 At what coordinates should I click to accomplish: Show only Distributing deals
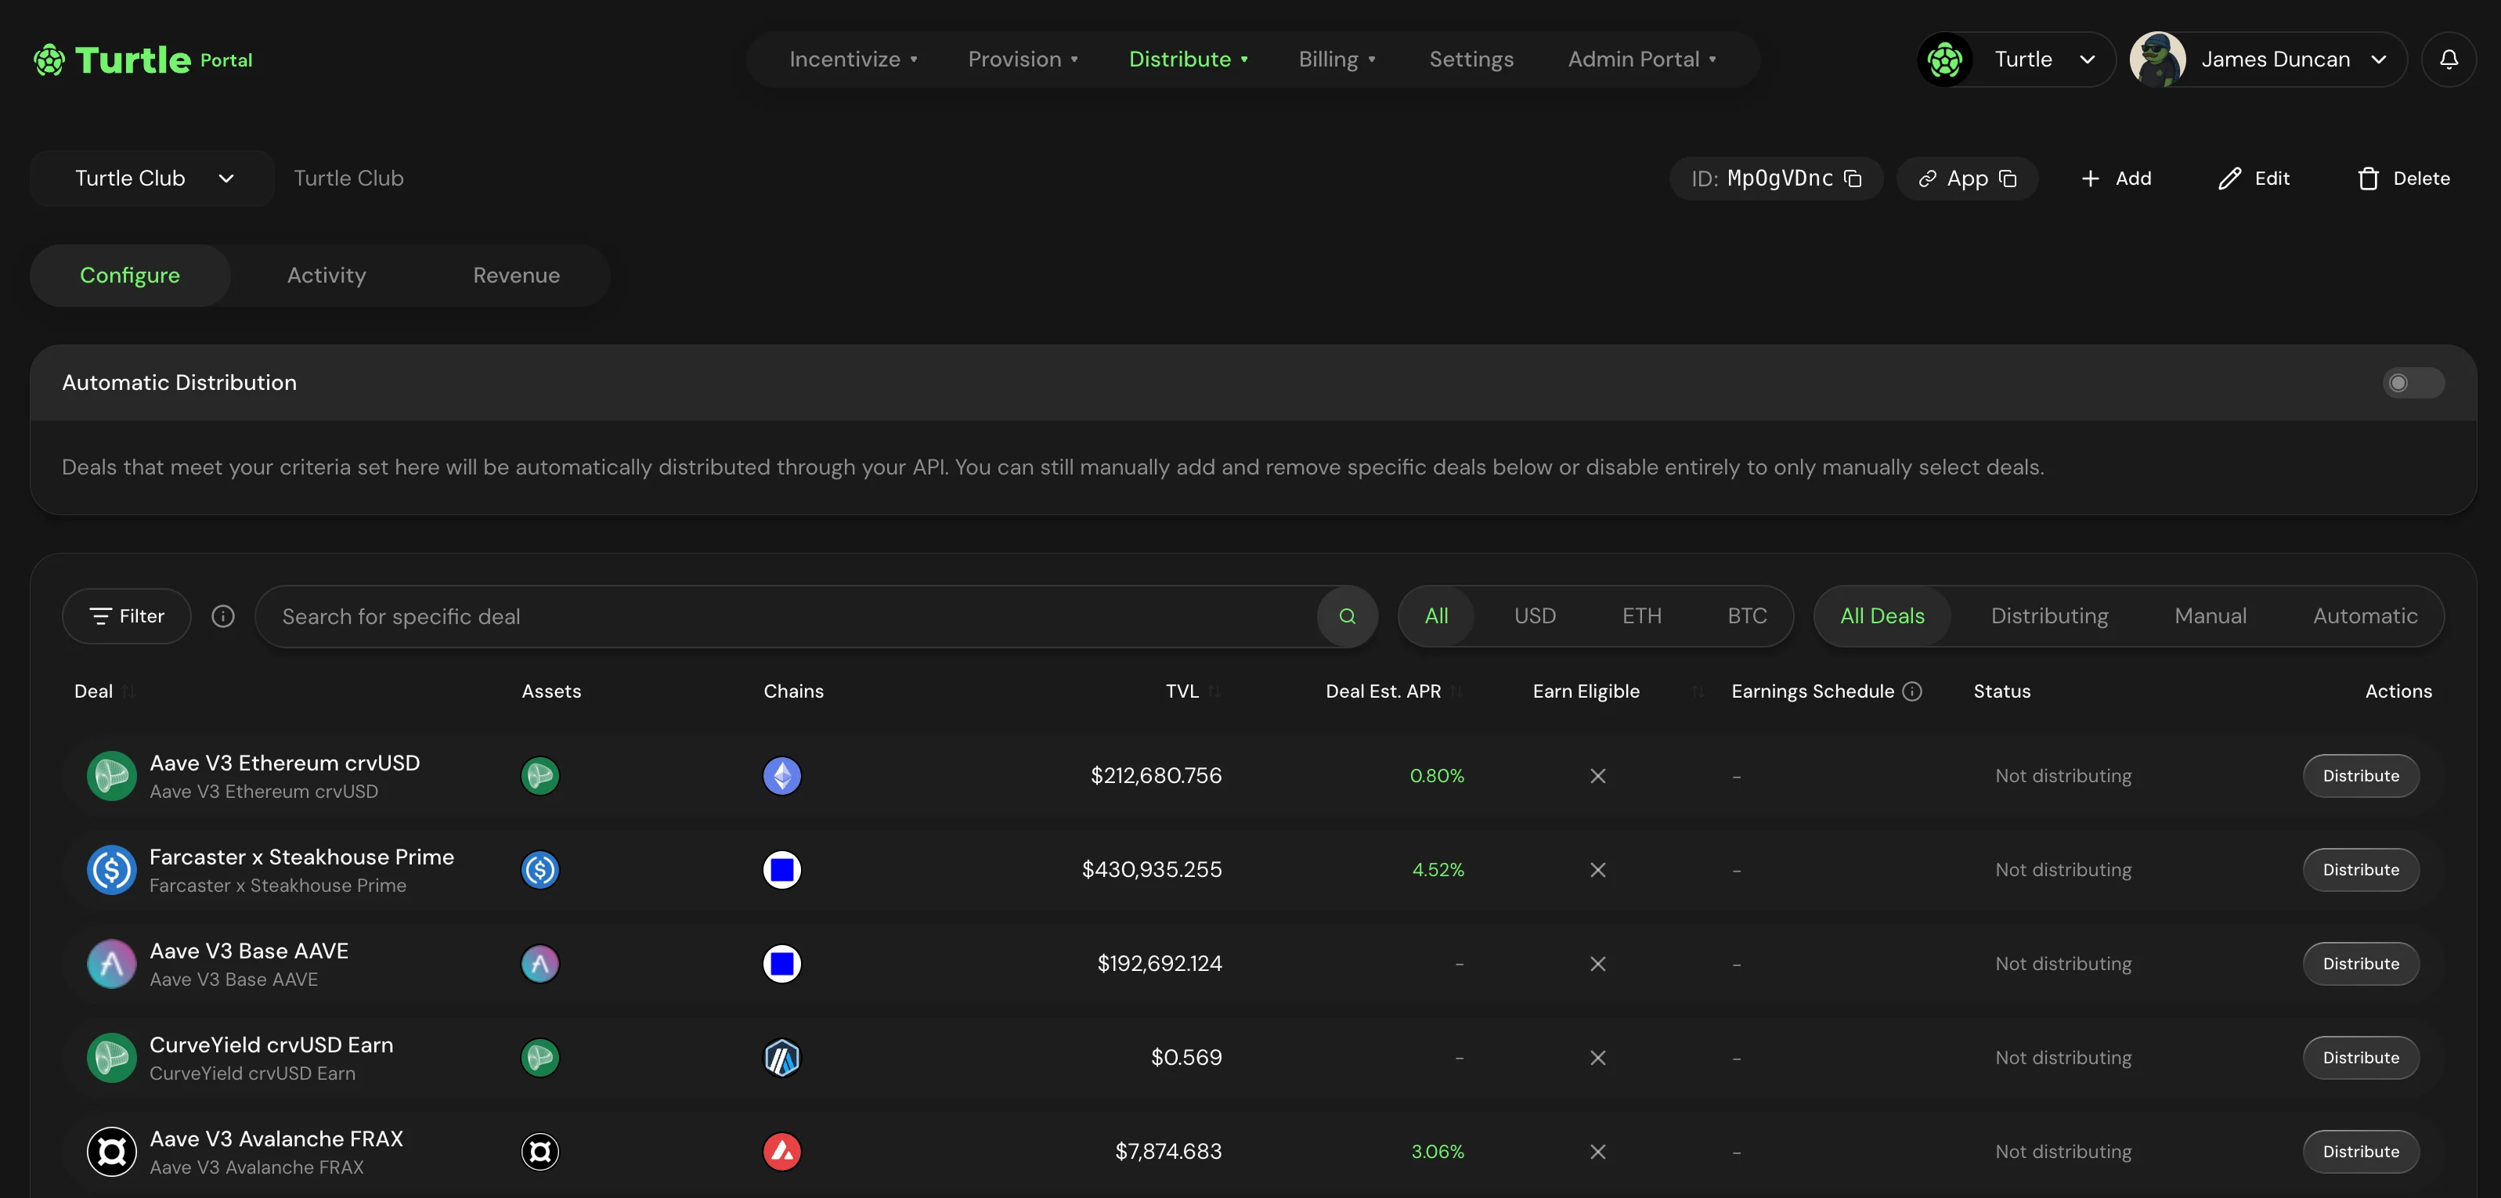(x=2049, y=616)
